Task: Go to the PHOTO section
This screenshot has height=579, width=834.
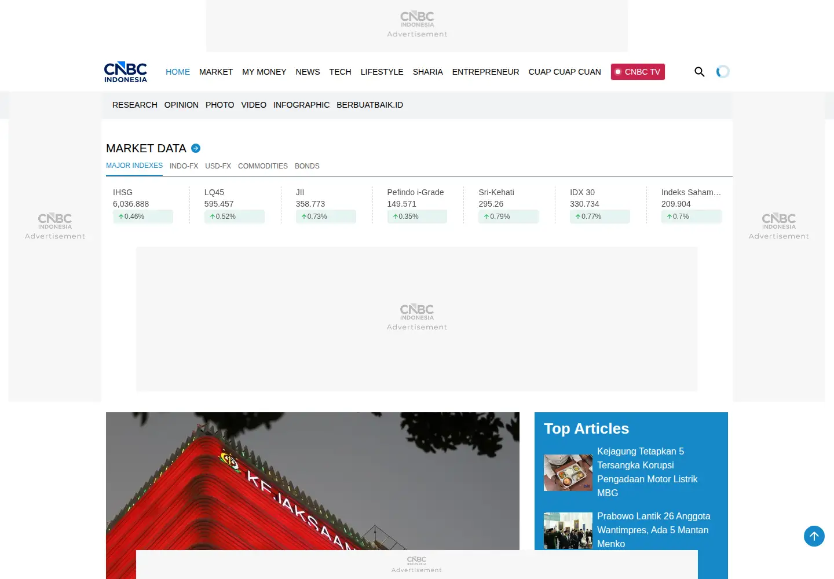Action: pos(220,105)
